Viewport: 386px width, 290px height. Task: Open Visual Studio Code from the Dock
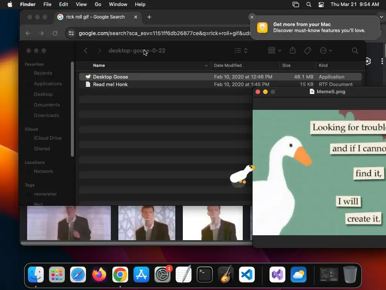(x=247, y=275)
